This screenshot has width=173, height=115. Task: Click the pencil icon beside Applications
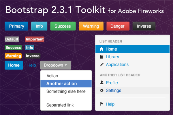pos(101,64)
